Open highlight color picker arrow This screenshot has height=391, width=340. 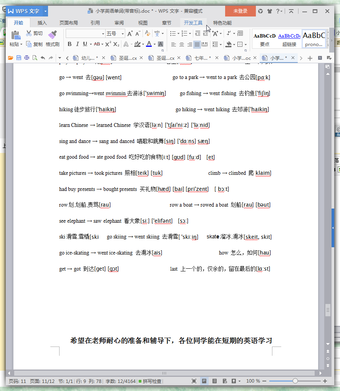(x=143, y=44)
